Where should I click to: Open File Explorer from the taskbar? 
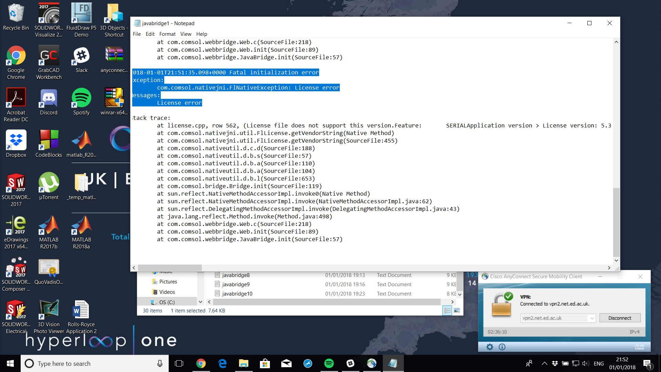(244, 363)
